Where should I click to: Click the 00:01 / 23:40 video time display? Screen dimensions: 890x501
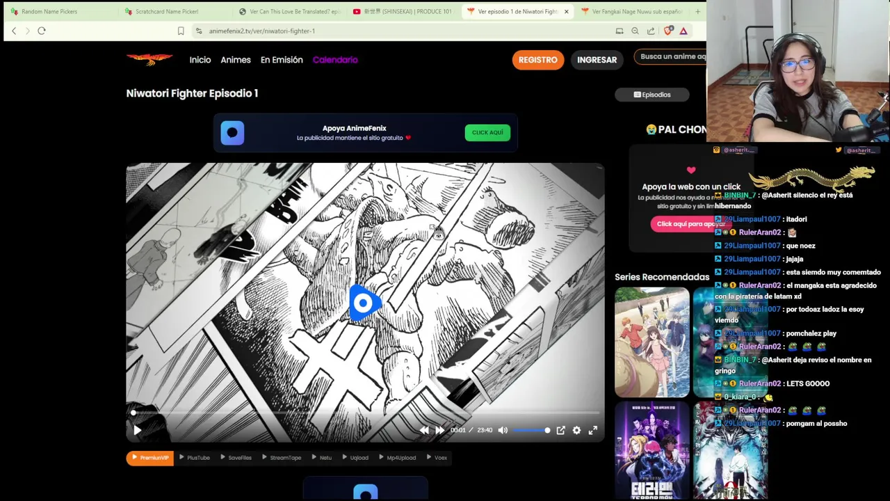(471, 430)
